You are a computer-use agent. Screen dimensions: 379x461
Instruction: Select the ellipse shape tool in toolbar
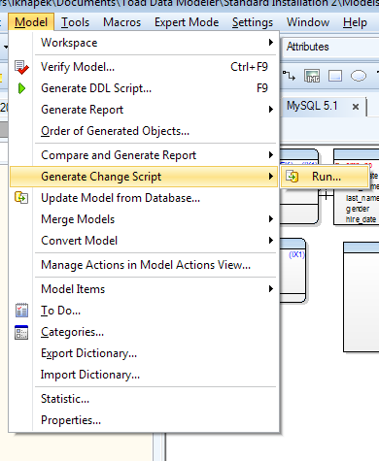(x=359, y=76)
